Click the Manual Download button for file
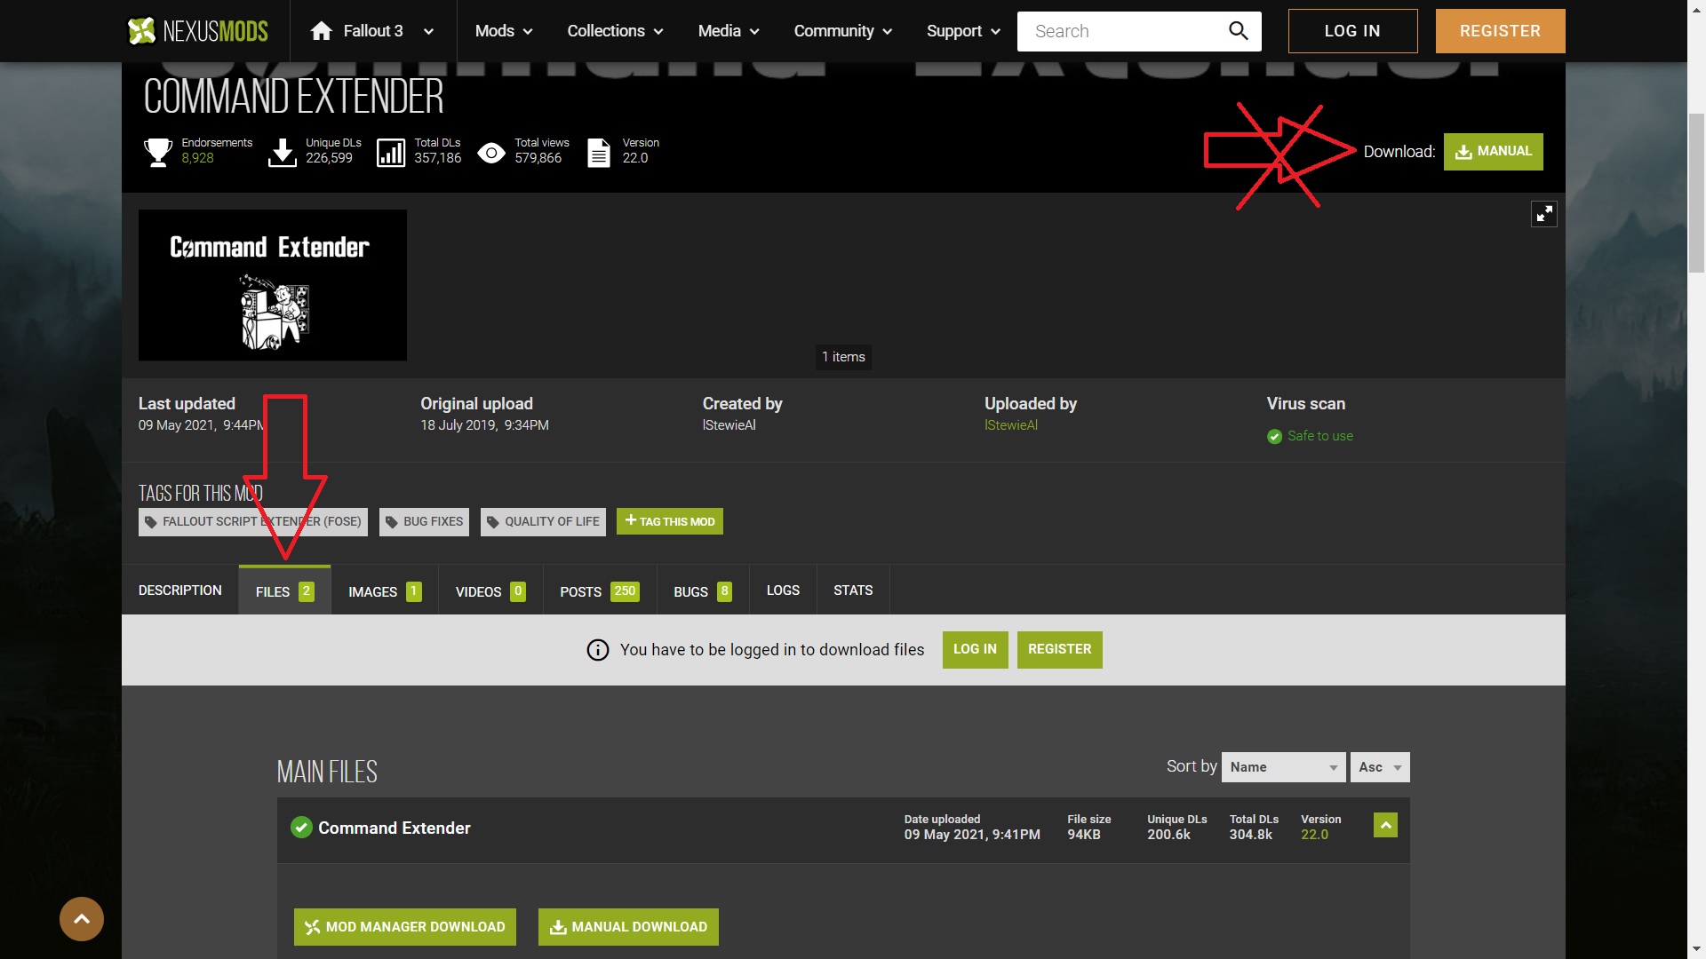The image size is (1706, 959). (628, 927)
